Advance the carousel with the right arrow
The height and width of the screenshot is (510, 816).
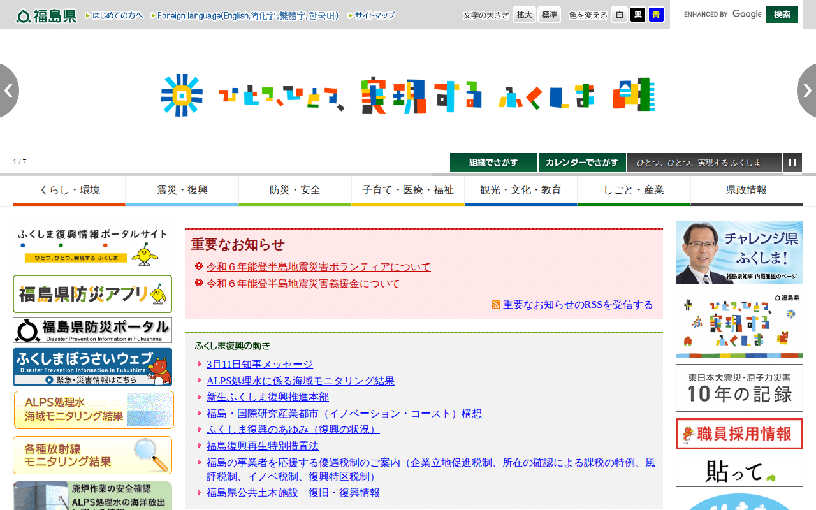[807, 91]
